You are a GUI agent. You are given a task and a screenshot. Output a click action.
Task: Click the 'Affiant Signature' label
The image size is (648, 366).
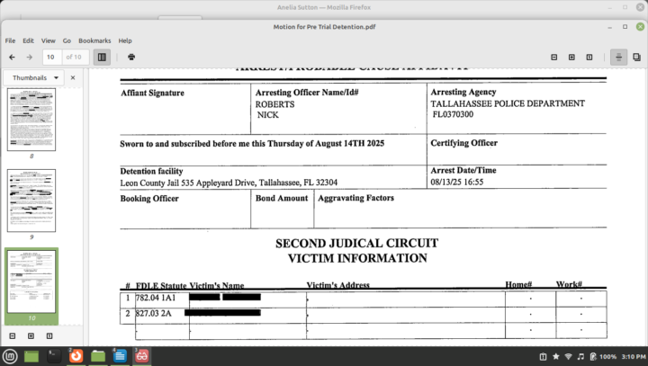pos(152,93)
